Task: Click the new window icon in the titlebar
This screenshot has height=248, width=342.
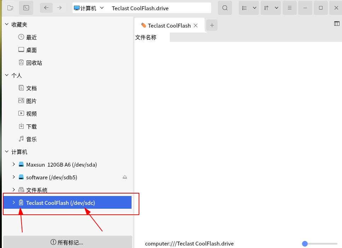Action: coord(11,7)
